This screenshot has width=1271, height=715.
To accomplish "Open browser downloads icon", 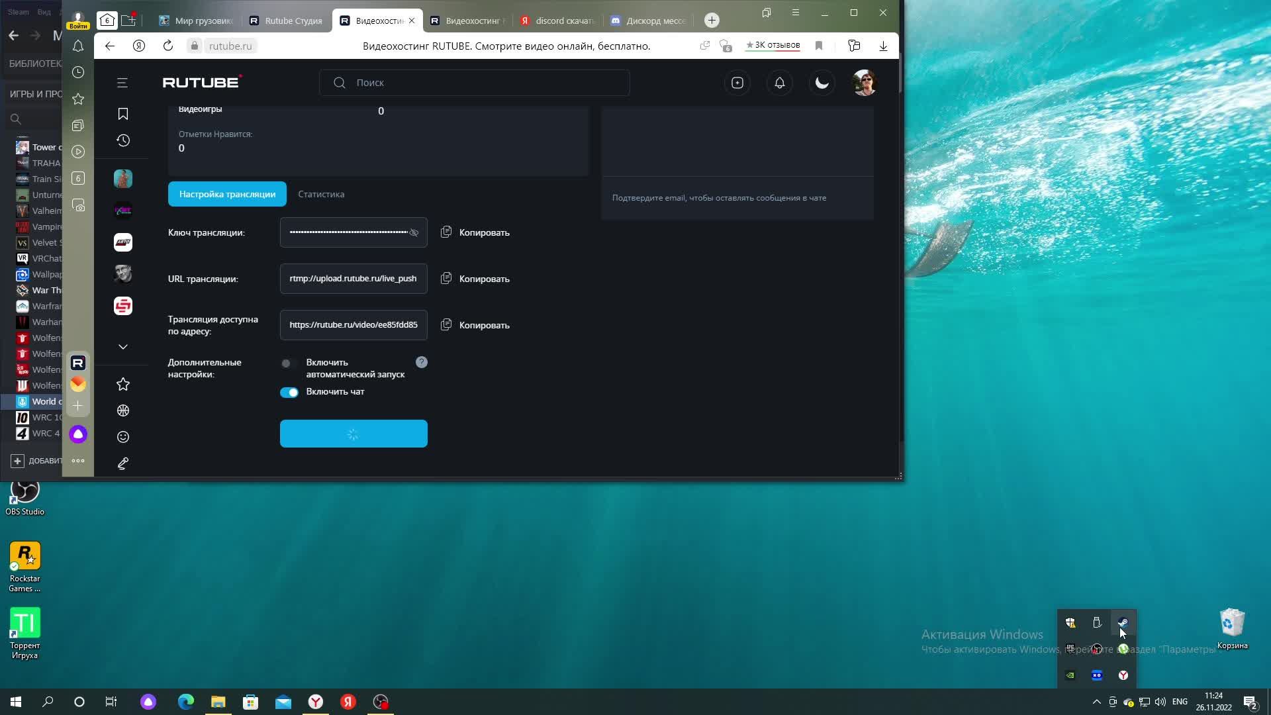I will click(x=883, y=46).
